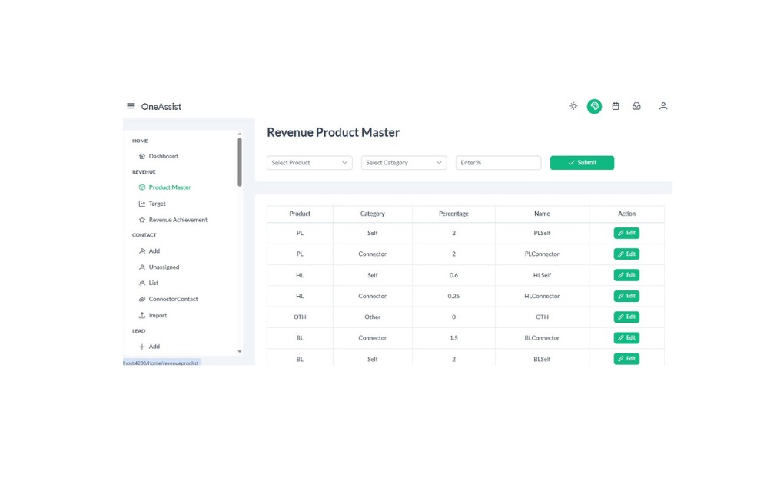Viewport: 777px width, 491px height.
Task: Open the inbox icon in header
Action: 636,106
